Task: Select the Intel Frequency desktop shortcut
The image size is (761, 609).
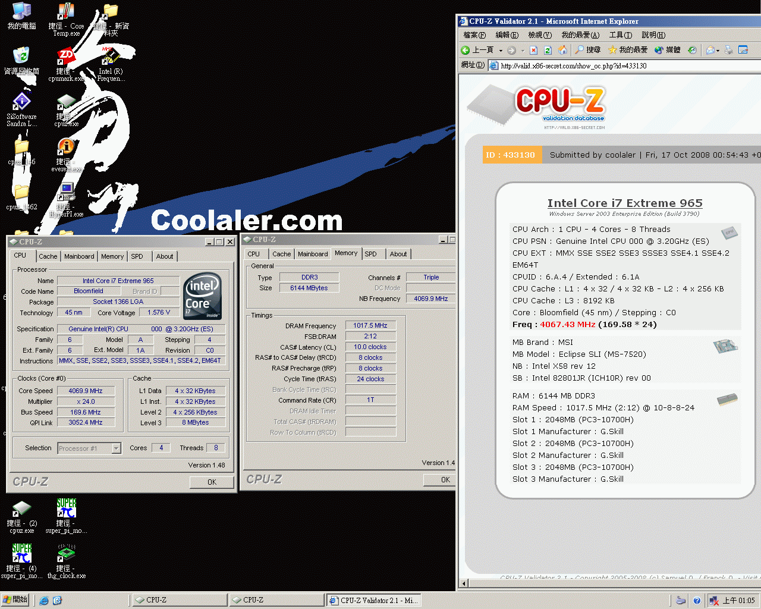Action: pyautogui.click(x=111, y=65)
